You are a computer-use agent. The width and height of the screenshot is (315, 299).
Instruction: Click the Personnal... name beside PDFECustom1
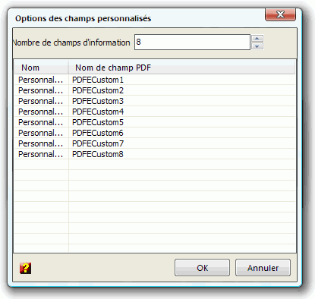pyautogui.click(x=40, y=80)
